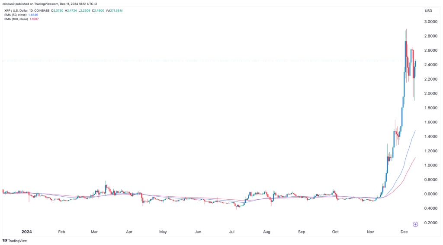Screen dimensions: 443x245
Task: Select the EMA (100, close) indicator legend
Action: point(16,19)
